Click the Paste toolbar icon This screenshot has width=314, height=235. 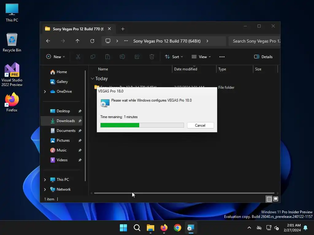pos(108,57)
